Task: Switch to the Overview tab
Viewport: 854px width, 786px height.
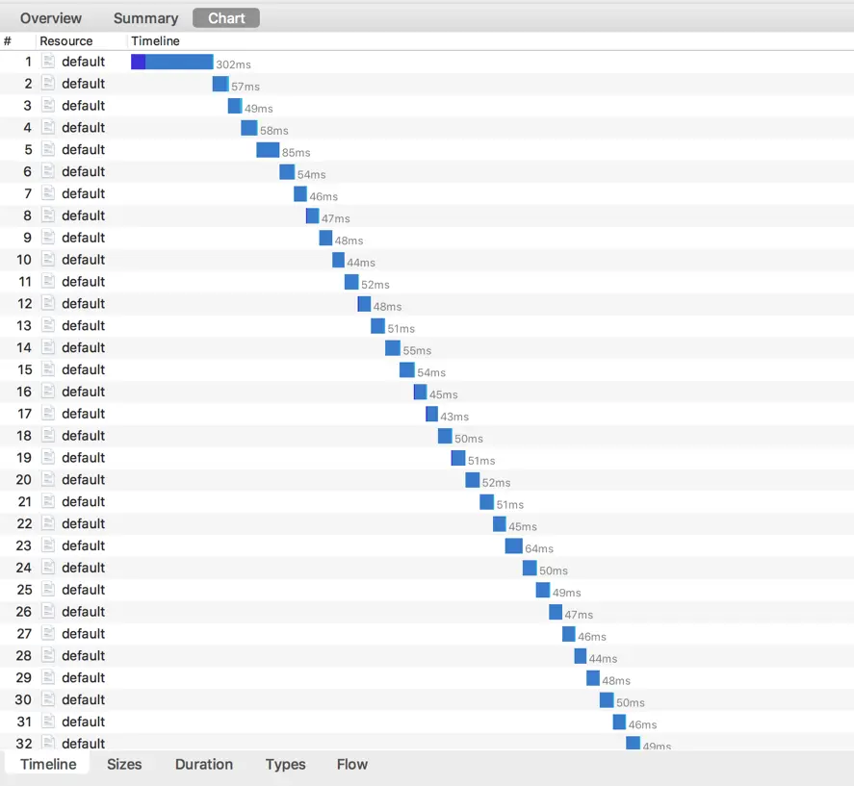Action: coord(51,18)
